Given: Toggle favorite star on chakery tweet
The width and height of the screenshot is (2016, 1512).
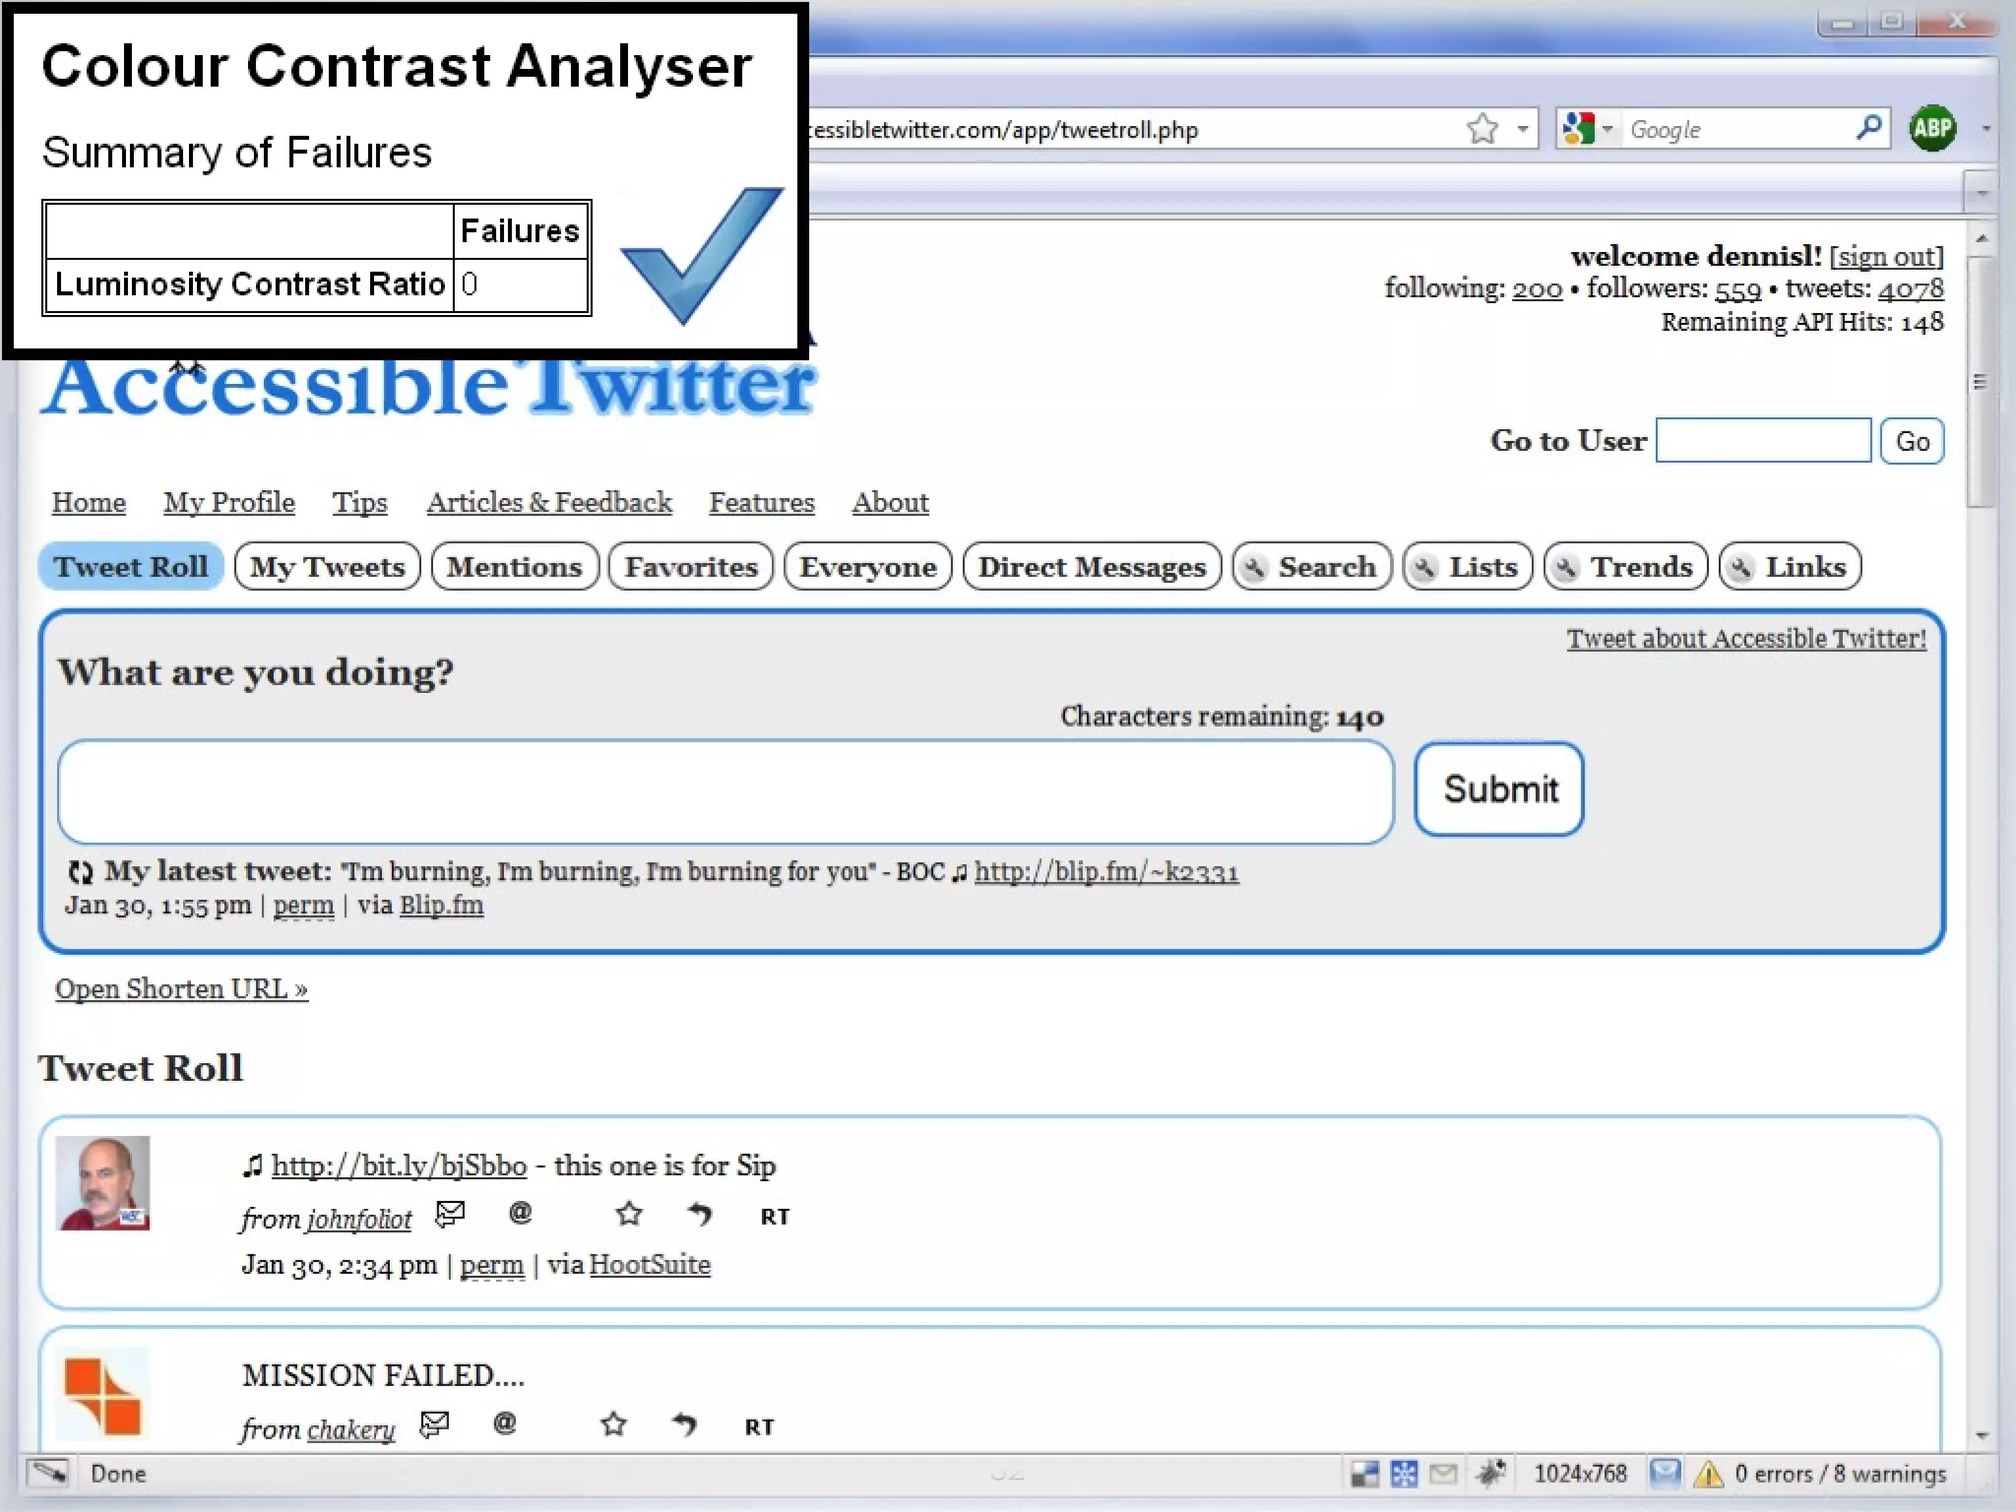Looking at the screenshot, I should click(613, 1424).
